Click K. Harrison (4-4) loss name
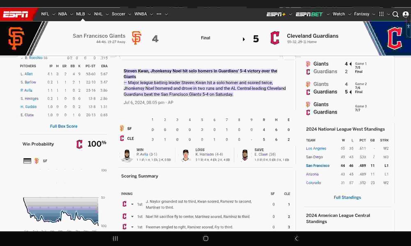This screenshot has width=411, height=246. point(209,154)
